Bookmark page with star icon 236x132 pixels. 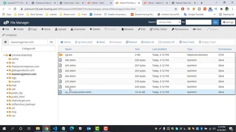pyautogui.click(x=176, y=9)
